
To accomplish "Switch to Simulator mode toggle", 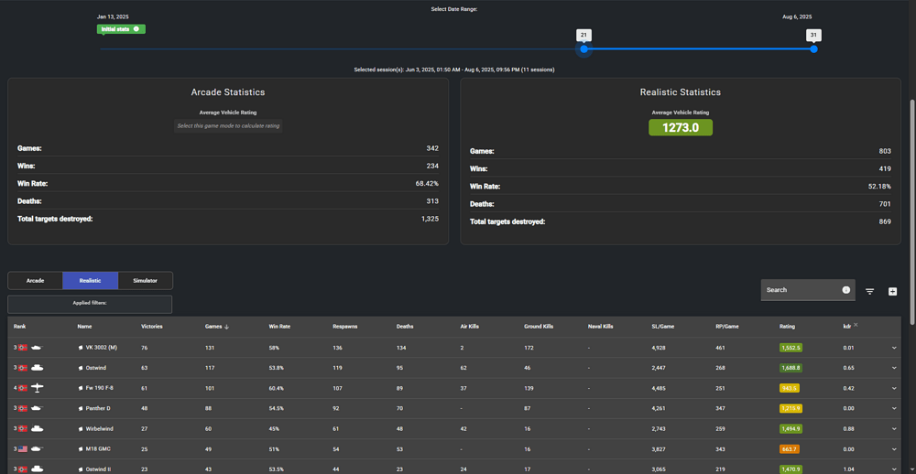I will coord(145,281).
